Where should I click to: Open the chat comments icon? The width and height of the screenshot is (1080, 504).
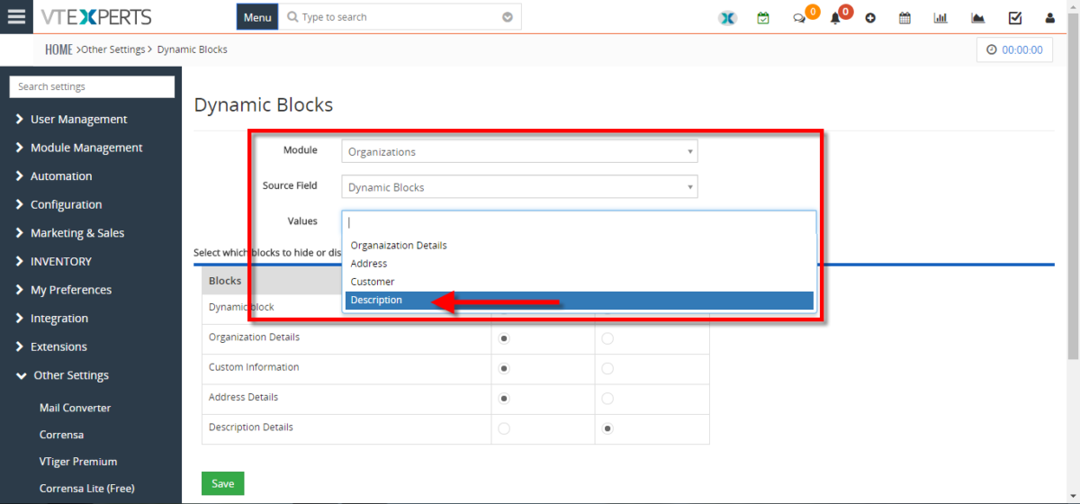click(x=799, y=18)
